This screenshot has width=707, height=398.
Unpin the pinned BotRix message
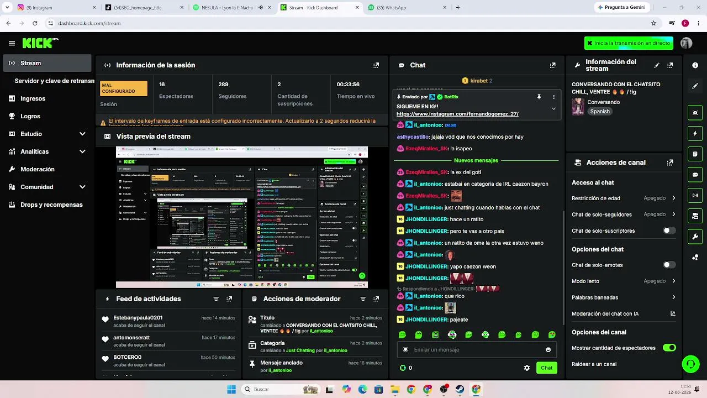point(539,97)
